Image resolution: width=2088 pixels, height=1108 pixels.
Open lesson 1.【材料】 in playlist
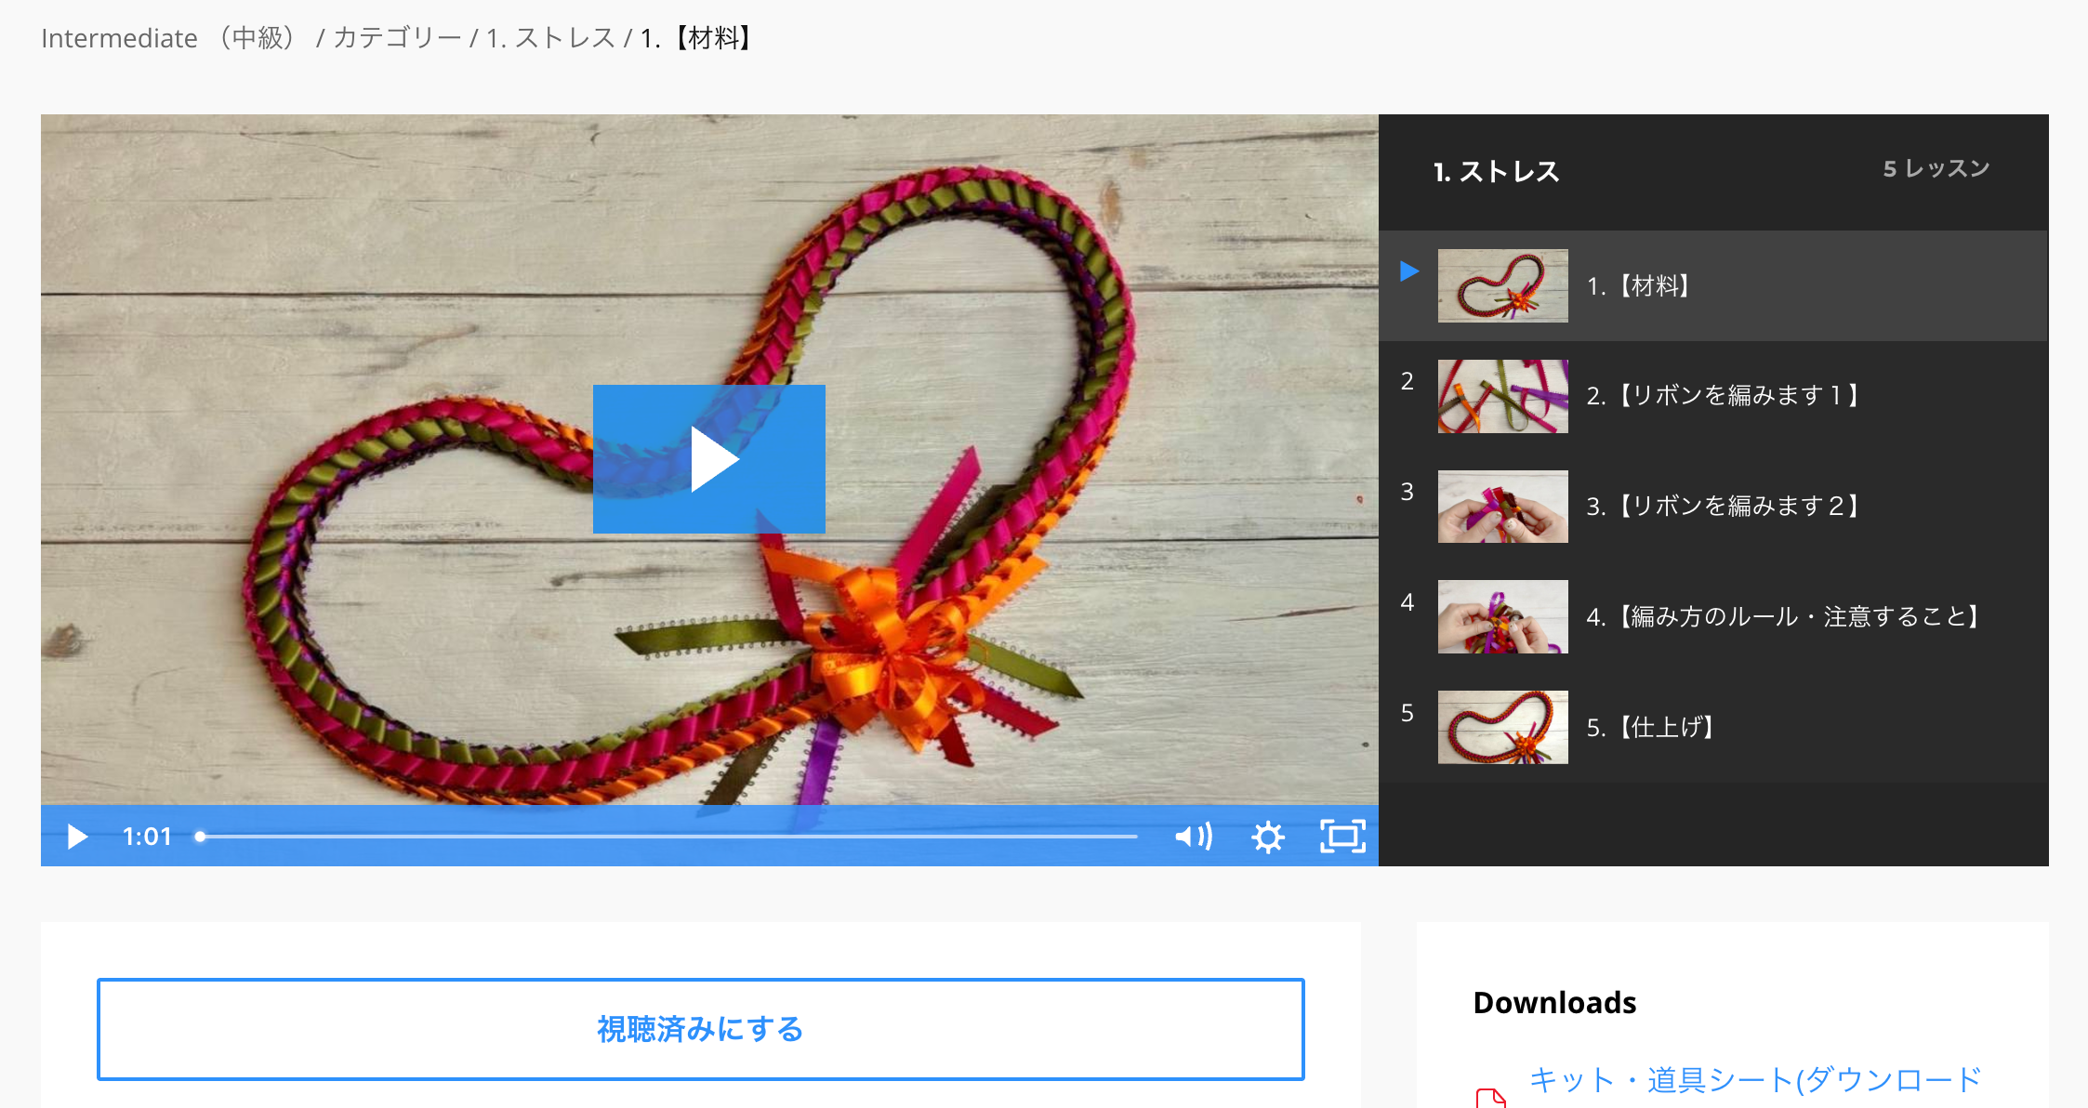(x=1637, y=286)
